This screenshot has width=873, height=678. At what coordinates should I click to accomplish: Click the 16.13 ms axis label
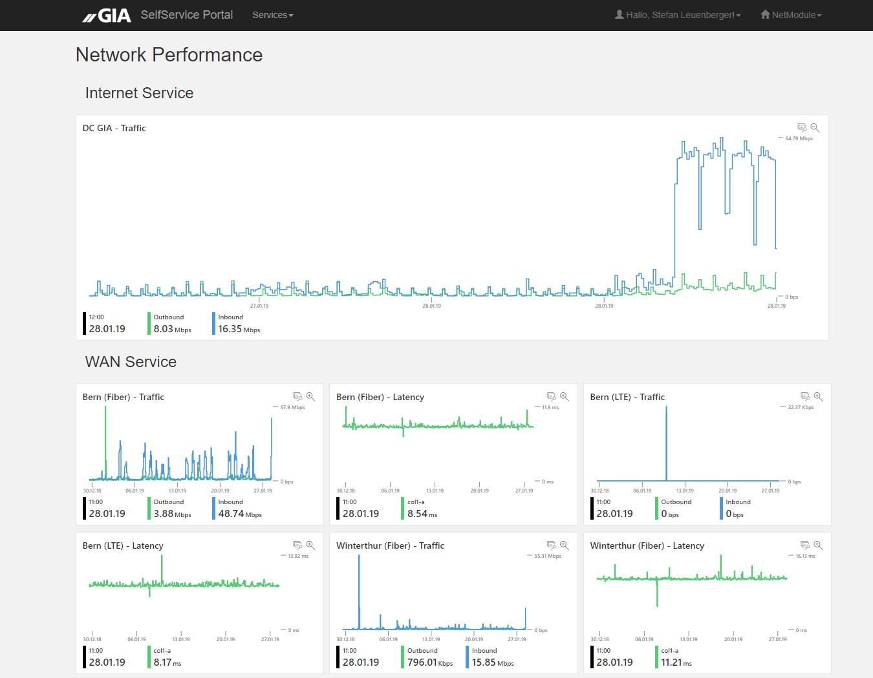pyautogui.click(x=805, y=556)
